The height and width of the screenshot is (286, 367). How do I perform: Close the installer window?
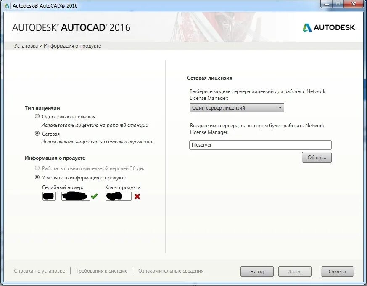click(x=354, y=4)
